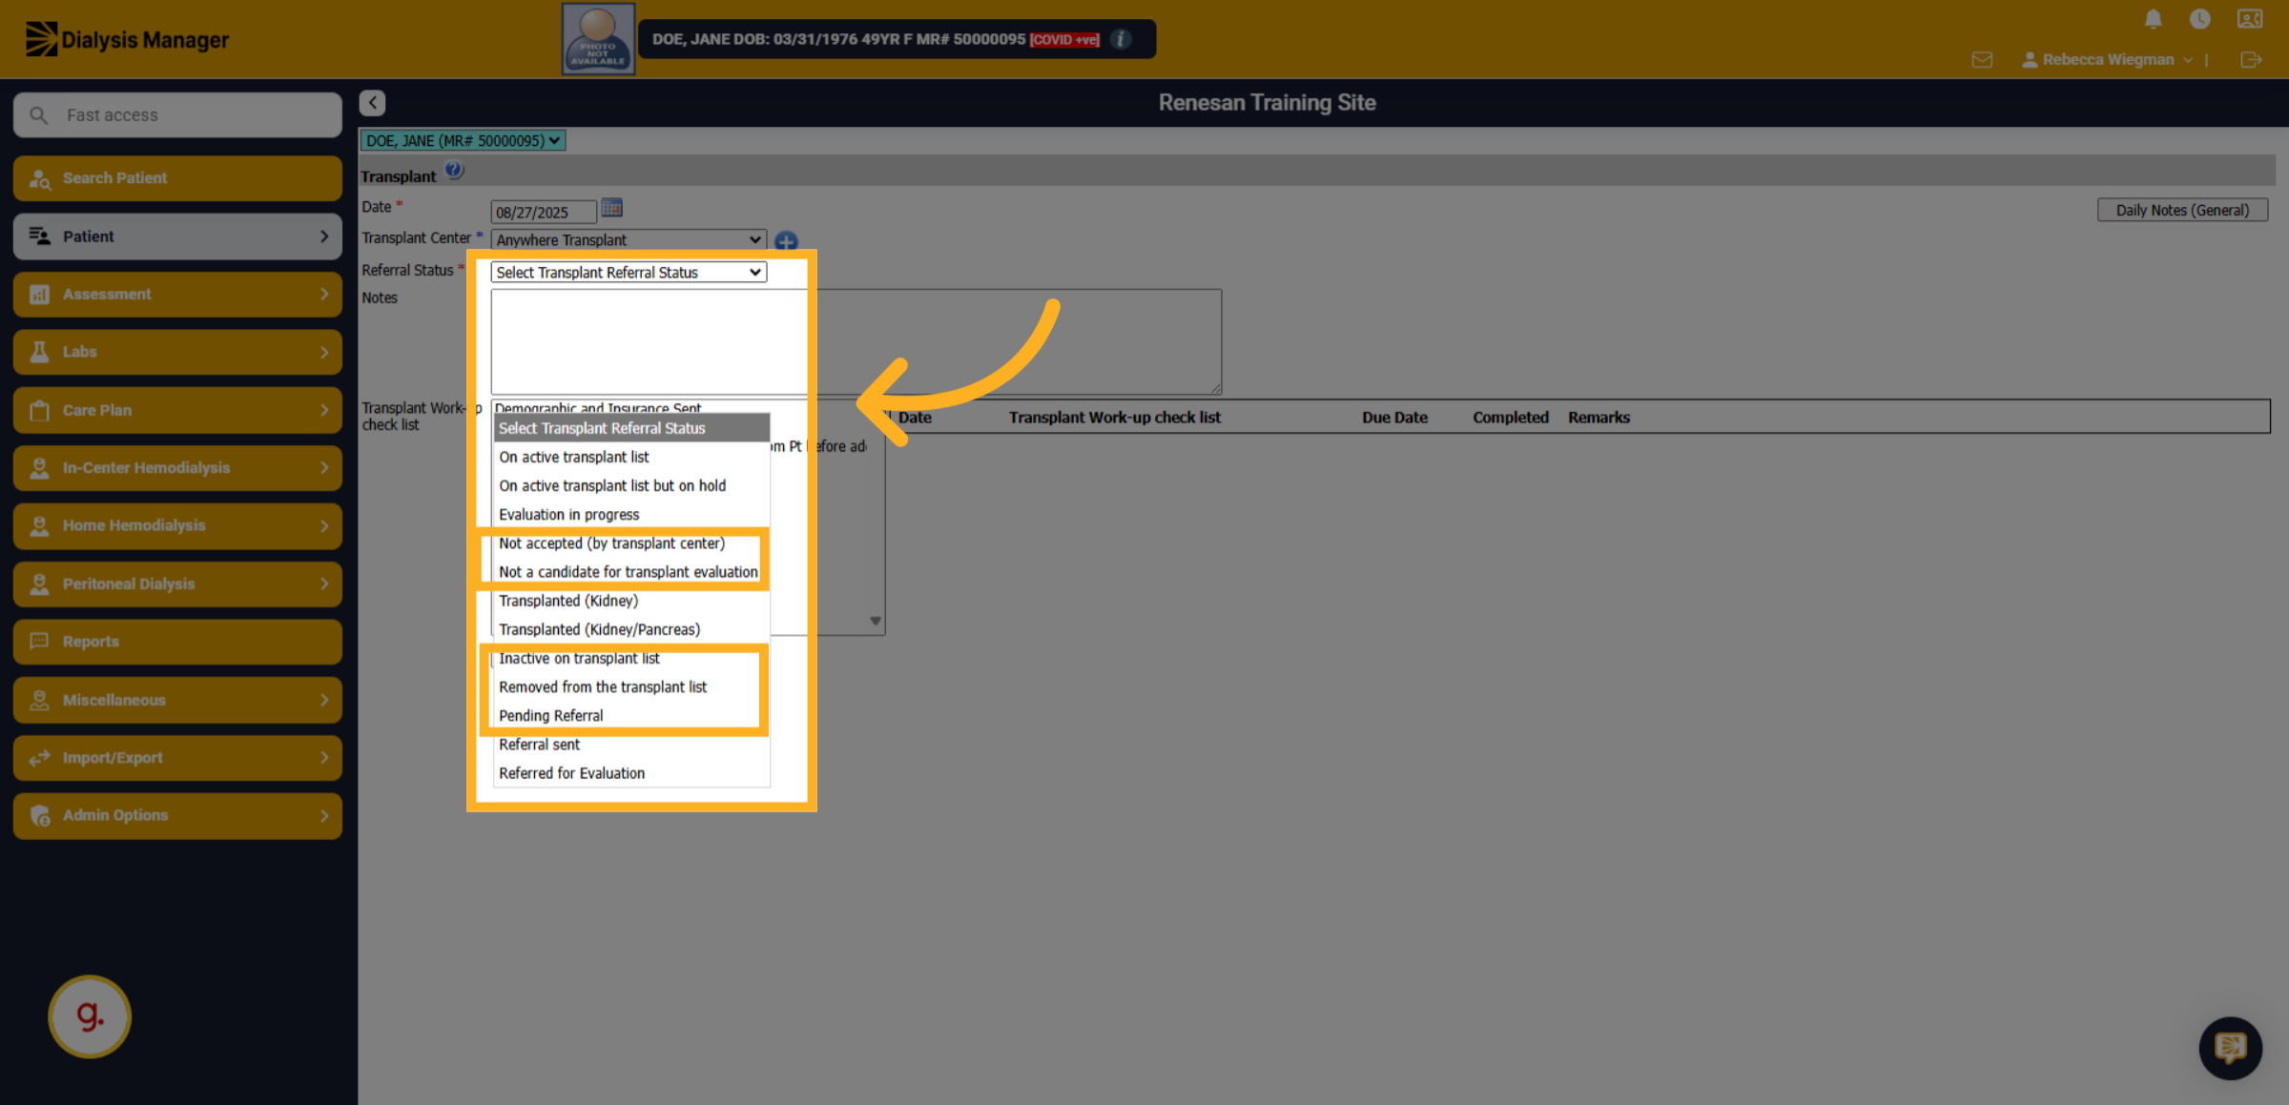This screenshot has width=2289, height=1105.
Task: Open the Transplant Center dropdown
Action: tap(629, 240)
